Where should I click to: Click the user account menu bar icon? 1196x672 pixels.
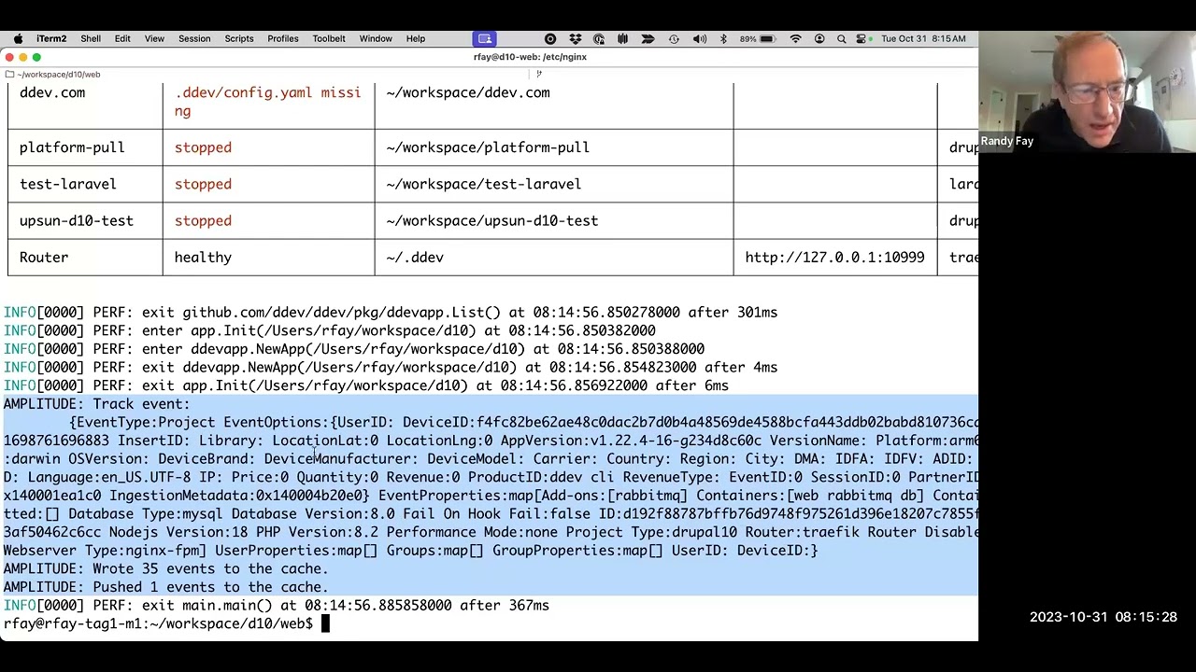[x=819, y=39]
